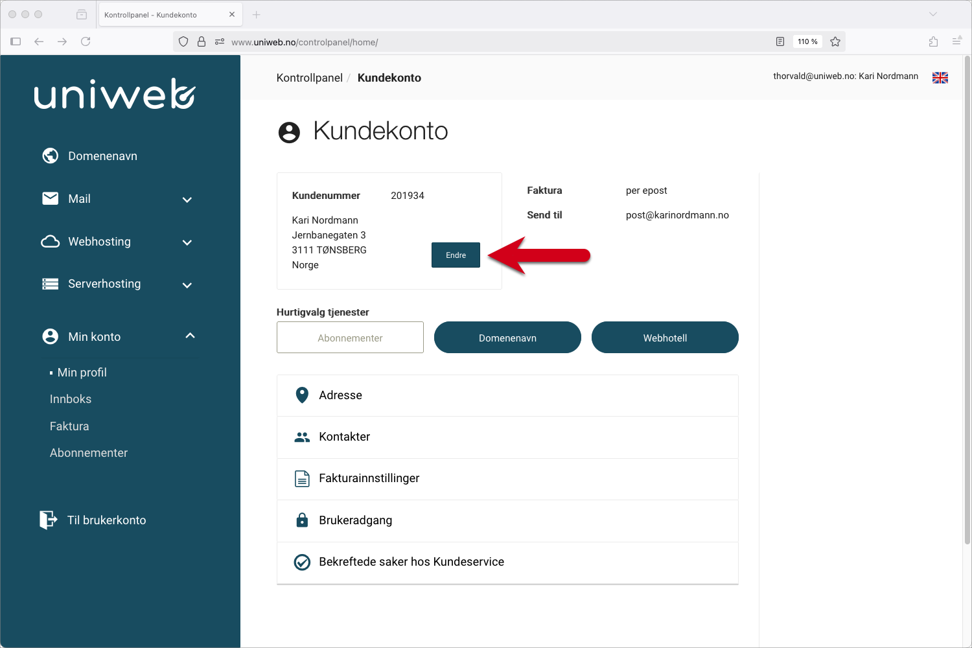The height and width of the screenshot is (648, 972).
Task: Open the Adresse section row
Action: [x=507, y=395]
